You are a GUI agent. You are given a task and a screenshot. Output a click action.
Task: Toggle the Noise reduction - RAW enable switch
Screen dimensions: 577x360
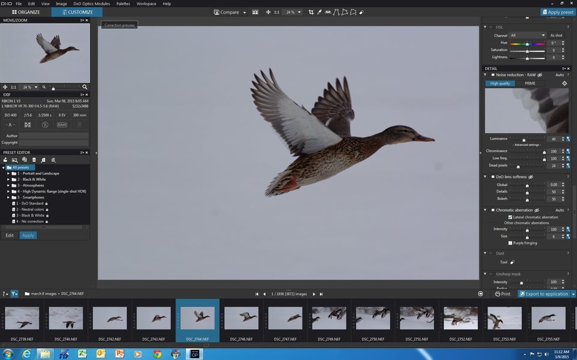(x=492, y=75)
